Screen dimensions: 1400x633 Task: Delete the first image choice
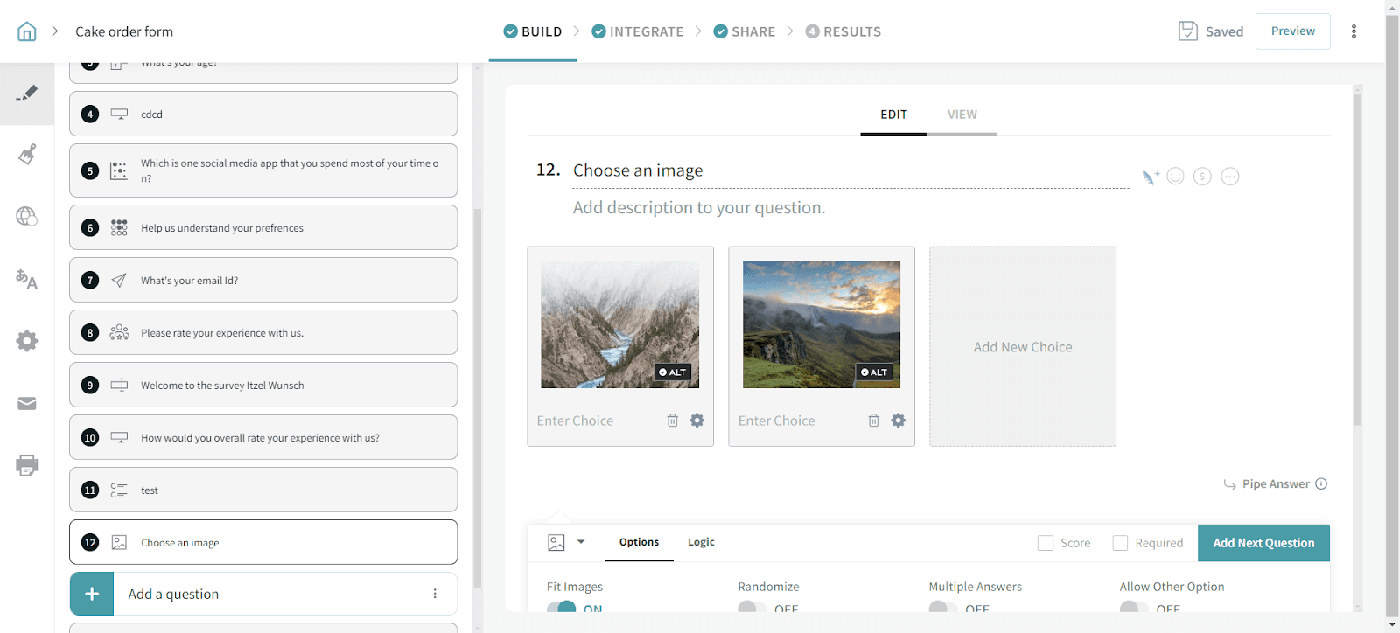coord(672,421)
